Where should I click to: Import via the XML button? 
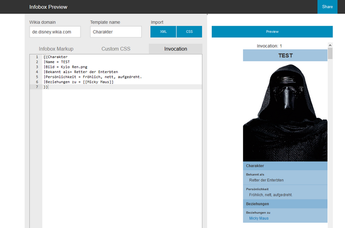[x=163, y=32]
